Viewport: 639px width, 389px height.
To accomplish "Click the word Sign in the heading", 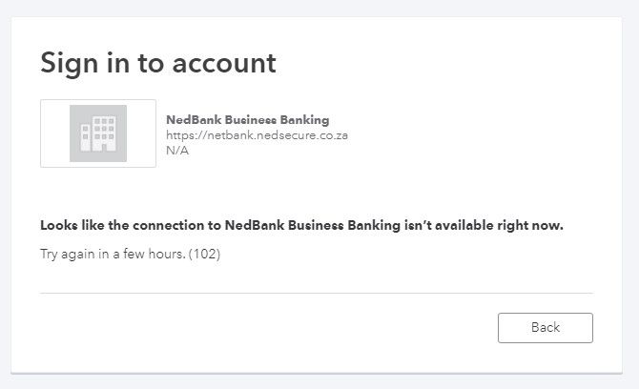I will tap(69, 63).
